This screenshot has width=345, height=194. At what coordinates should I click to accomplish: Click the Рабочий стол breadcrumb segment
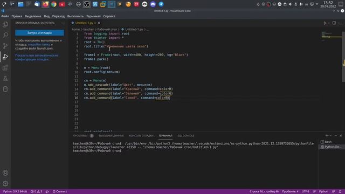tap(107, 29)
